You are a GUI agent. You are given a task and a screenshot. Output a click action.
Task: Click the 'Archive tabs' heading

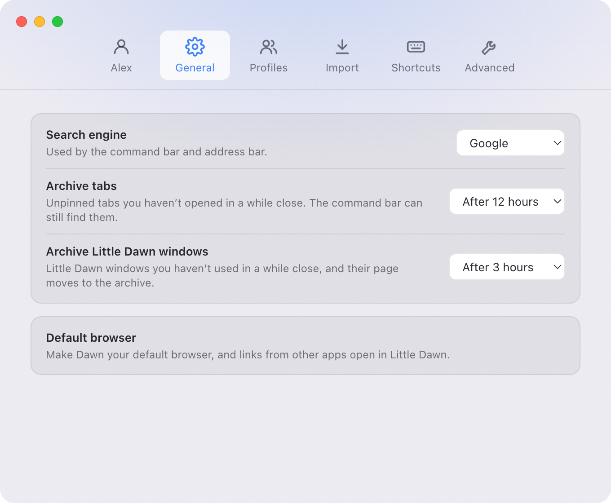pyautogui.click(x=81, y=186)
